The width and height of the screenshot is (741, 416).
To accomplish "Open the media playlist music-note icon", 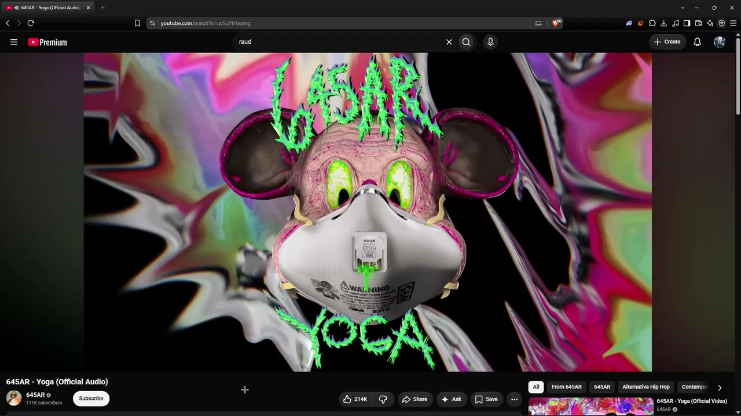I will pos(676,23).
